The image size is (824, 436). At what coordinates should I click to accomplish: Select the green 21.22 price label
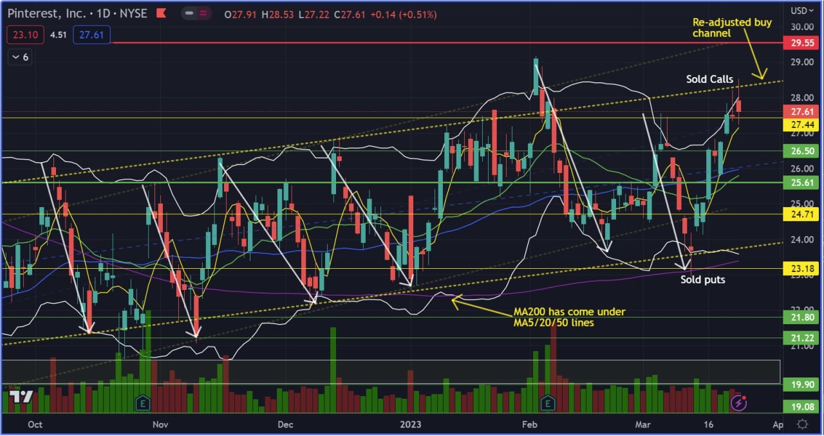pyautogui.click(x=800, y=338)
